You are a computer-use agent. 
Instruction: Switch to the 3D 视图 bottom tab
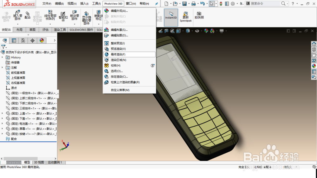[39, 162]
